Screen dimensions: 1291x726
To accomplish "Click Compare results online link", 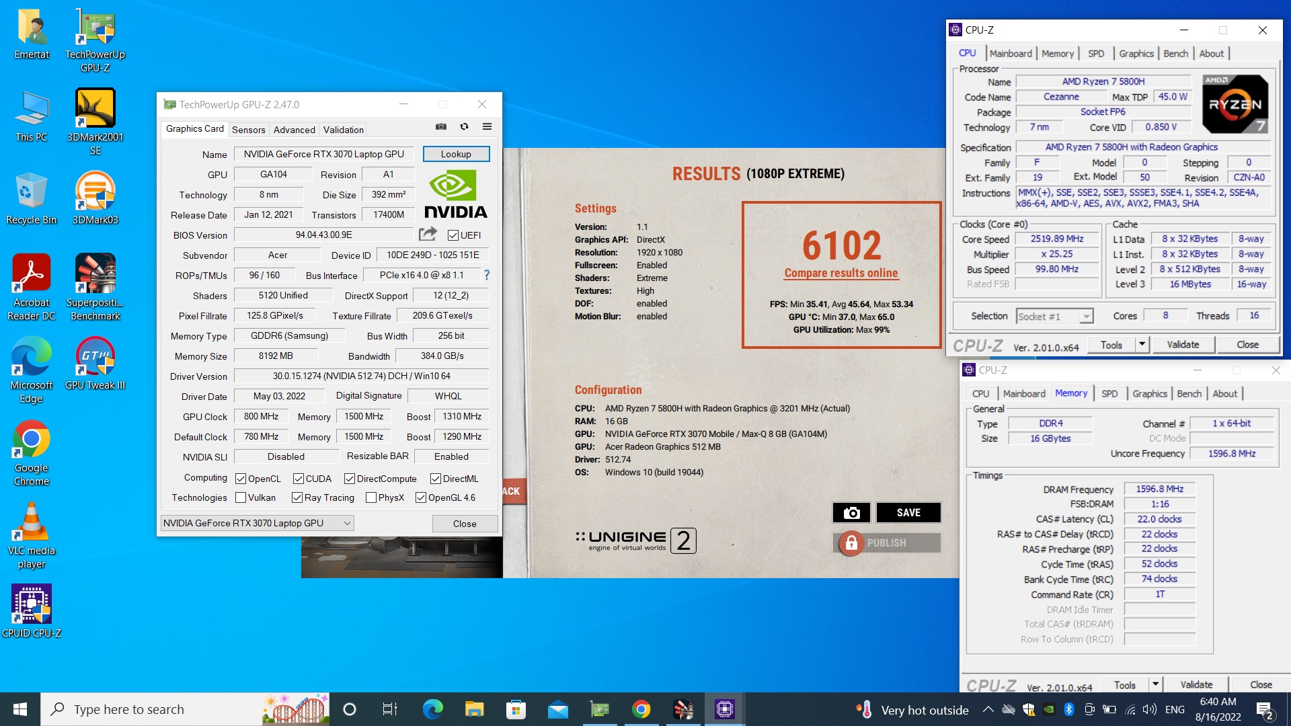I will (841, 273).
